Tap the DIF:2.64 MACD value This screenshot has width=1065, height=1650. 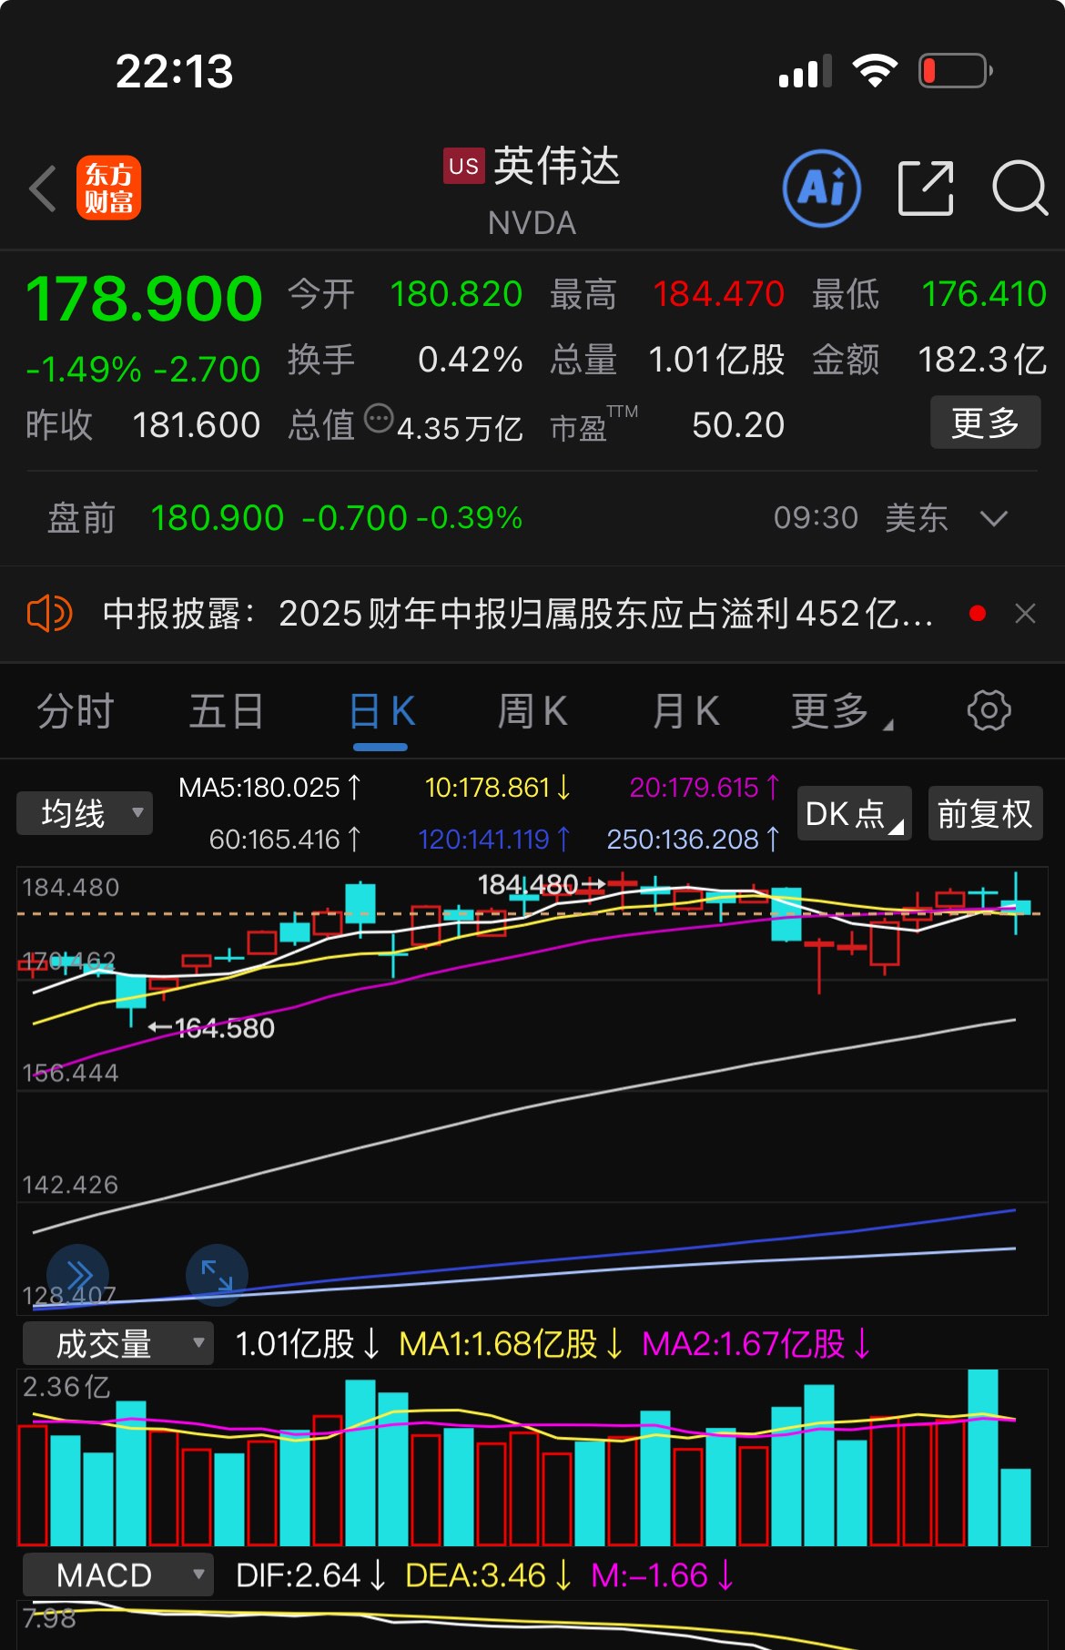(x=310, y=1575)
